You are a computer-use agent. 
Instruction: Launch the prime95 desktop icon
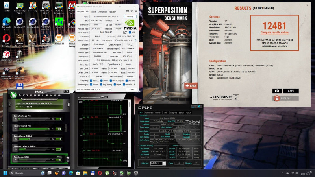point(59,23)
